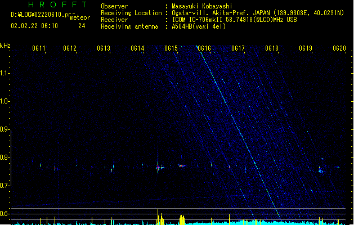Click the kHz axis unit label
354x225 pixels.
point(5,46)
